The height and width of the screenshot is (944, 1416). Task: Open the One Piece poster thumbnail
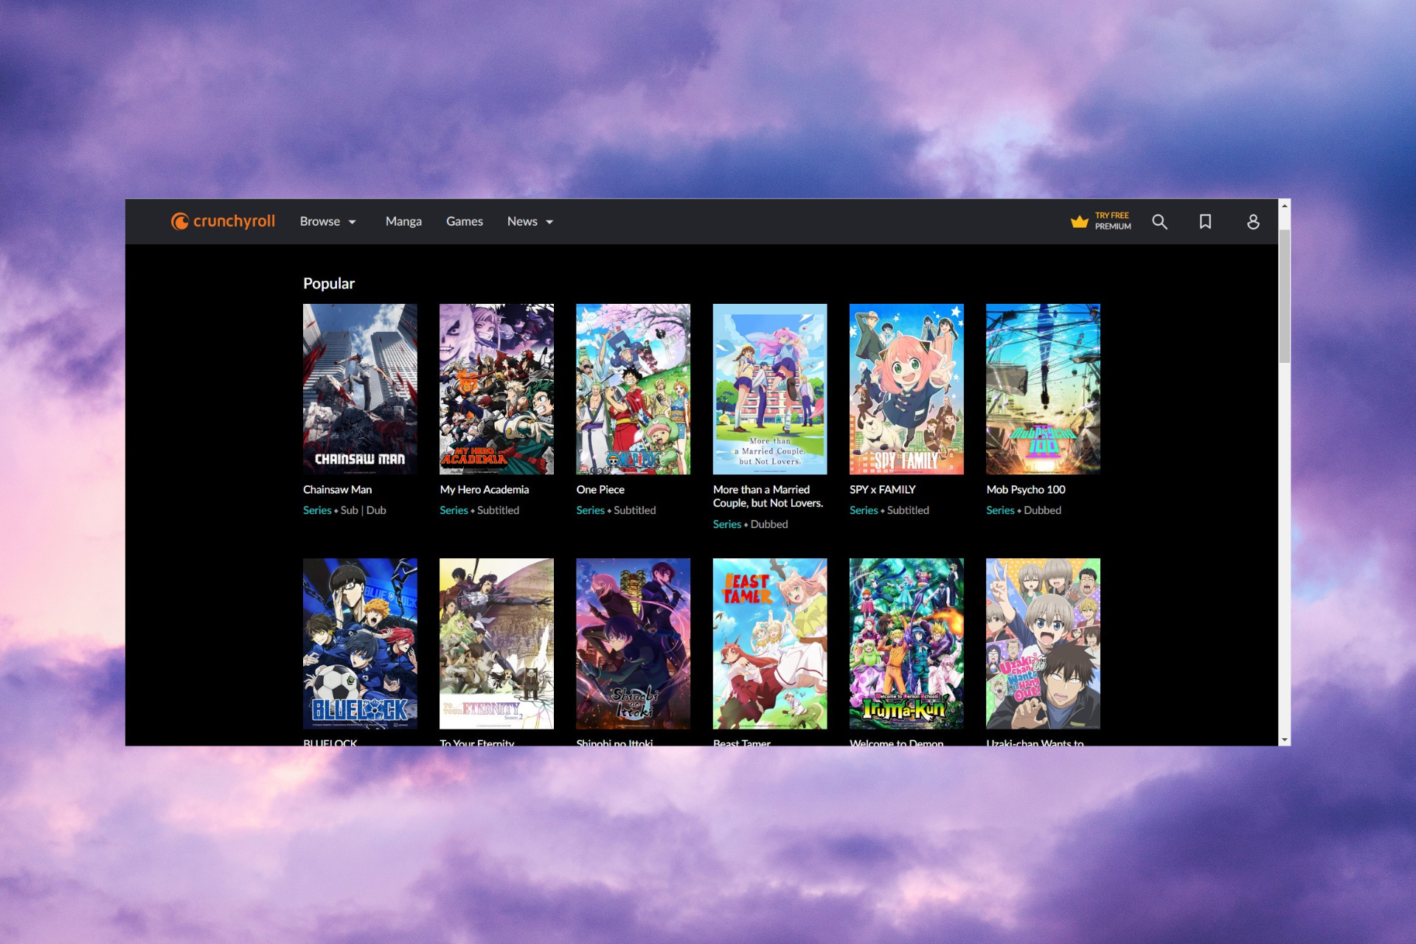pyautogui.click(x=633, y=389)
